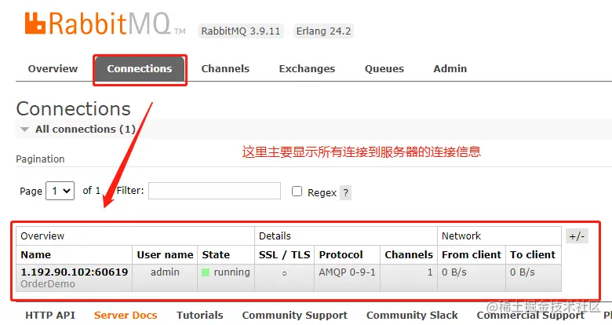Click the SSL / TLS circle indicator
Image resolution: width=612 pixels, height=325 pixels.
click(285, 273)
